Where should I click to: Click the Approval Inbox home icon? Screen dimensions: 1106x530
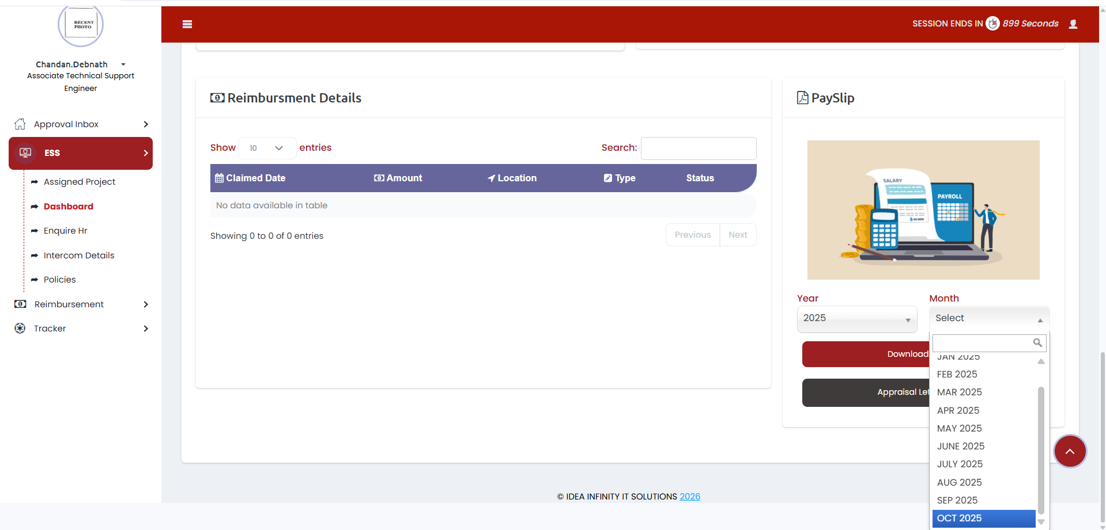point(20,124)
